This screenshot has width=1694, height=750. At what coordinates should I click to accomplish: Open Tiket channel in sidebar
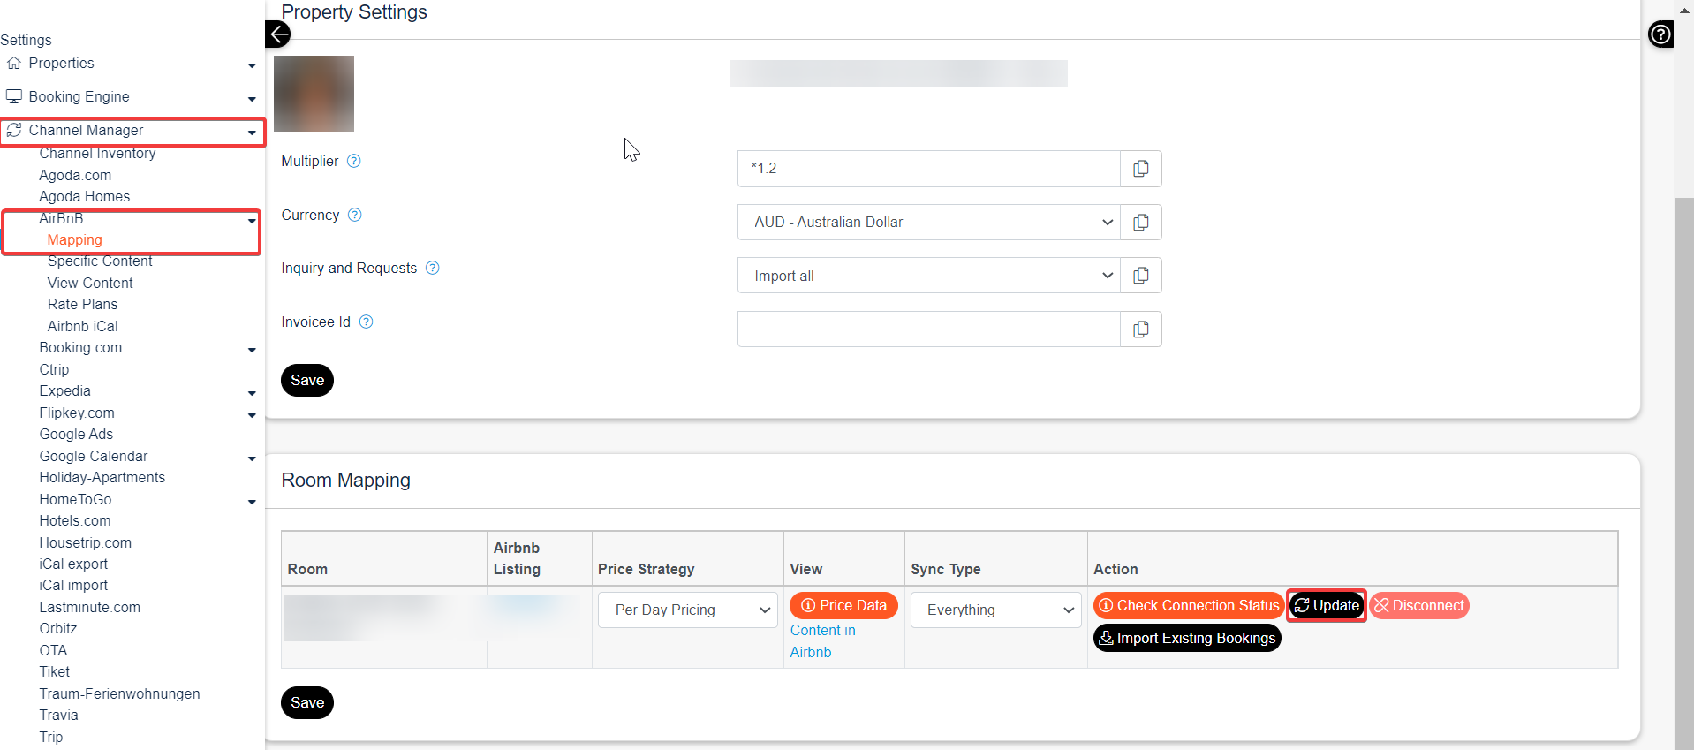(x=55, y=671)
